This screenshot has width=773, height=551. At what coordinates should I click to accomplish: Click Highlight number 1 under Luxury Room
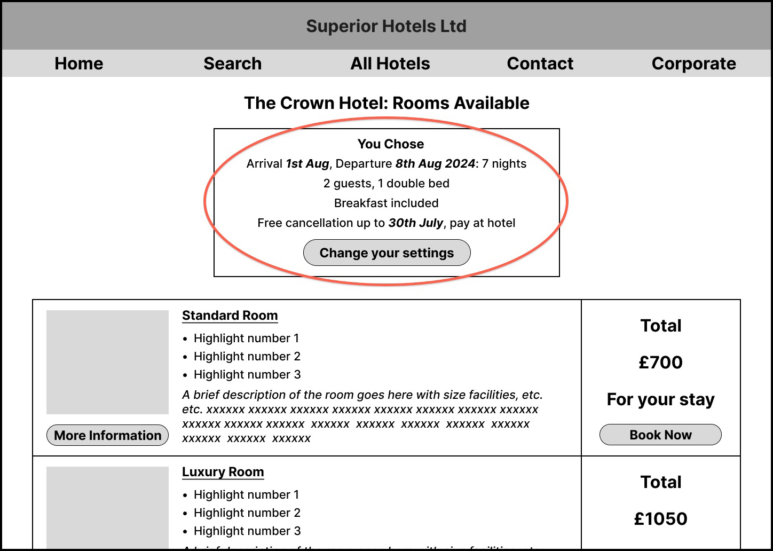(247, 494)
